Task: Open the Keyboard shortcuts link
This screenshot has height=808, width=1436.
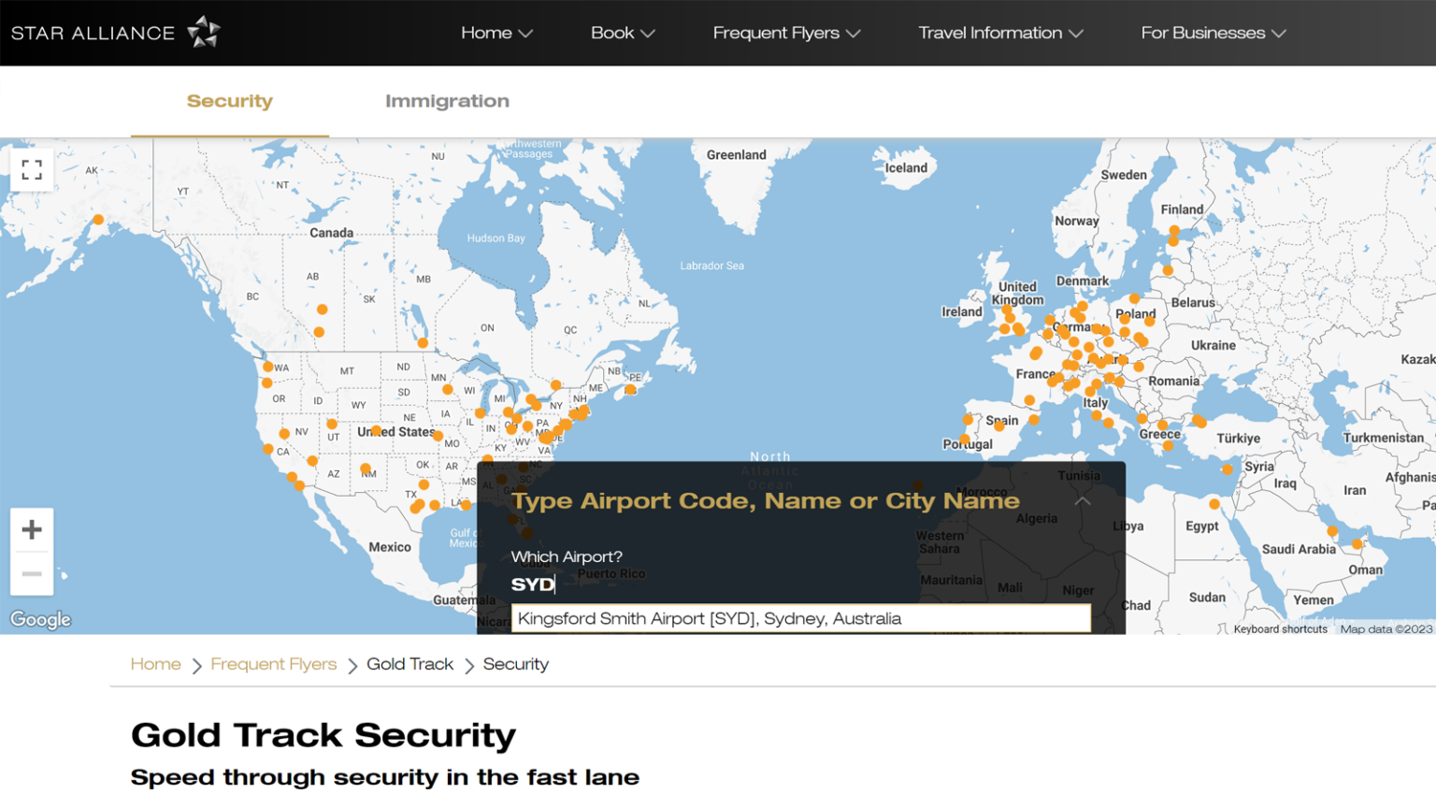Action: [1279, 628]
